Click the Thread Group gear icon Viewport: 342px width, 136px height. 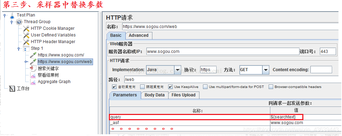(19, 22)
